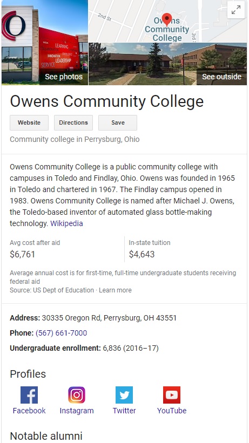The image size is (249, 443).
Task: Click the Instagram text link
Action: coord(77,411)
